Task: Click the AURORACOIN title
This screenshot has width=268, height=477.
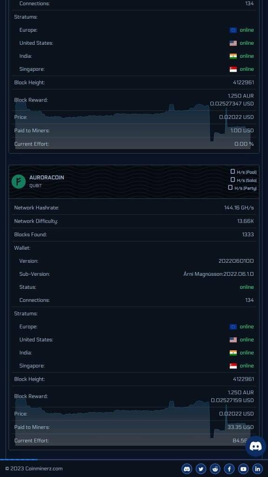Action: coord(47,177)
